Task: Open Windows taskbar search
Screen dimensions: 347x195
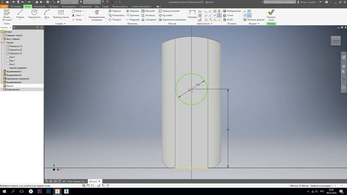Action: click(13, 191)
